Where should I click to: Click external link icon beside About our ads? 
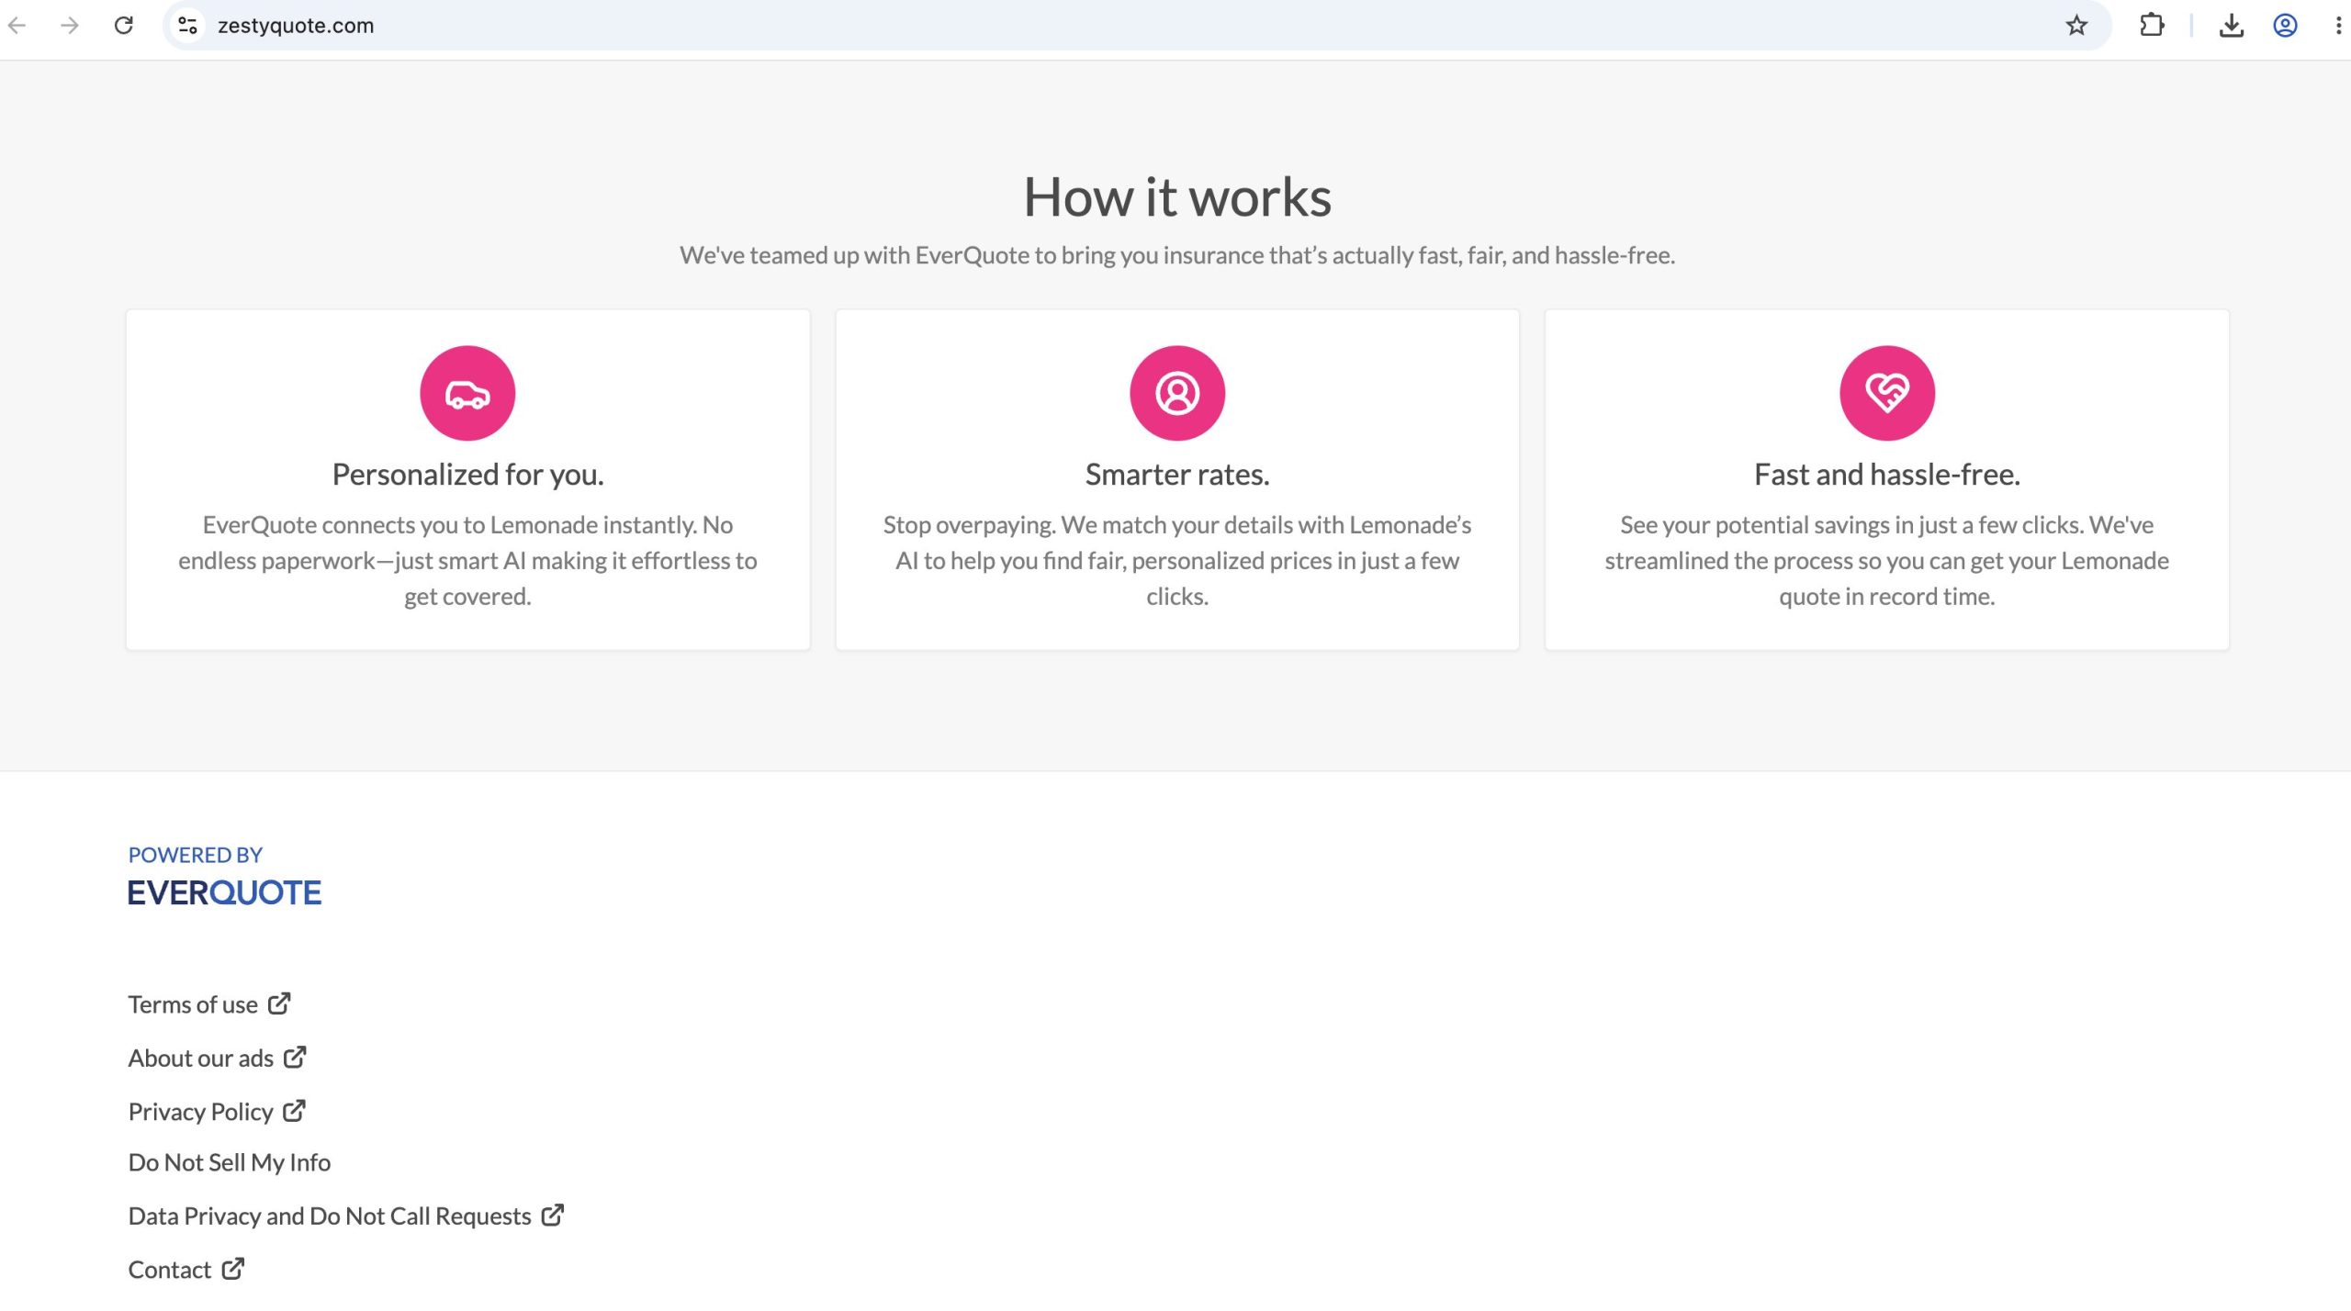pyautogui.click(x=295, y=1058)
